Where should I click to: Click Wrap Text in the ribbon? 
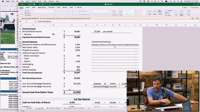coord(83,11)
